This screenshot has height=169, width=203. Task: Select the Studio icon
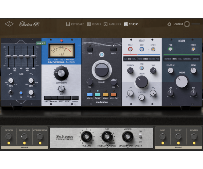[x=125, y=24]
